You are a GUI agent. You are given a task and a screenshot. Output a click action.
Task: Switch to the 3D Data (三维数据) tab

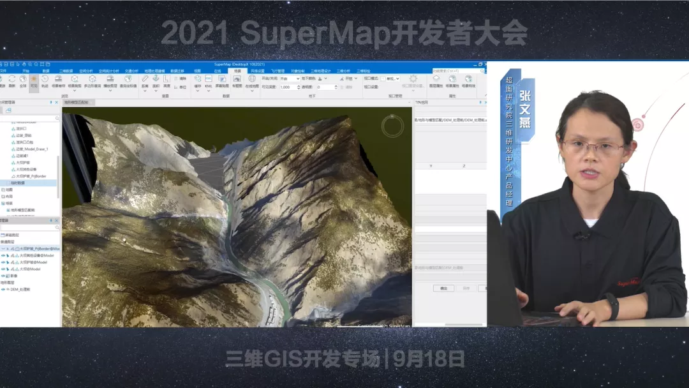tap(66, 71)
